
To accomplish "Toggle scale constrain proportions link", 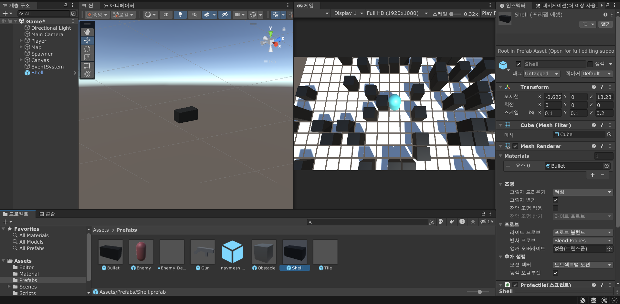I will pyautogui.click(x=531, y=113).
